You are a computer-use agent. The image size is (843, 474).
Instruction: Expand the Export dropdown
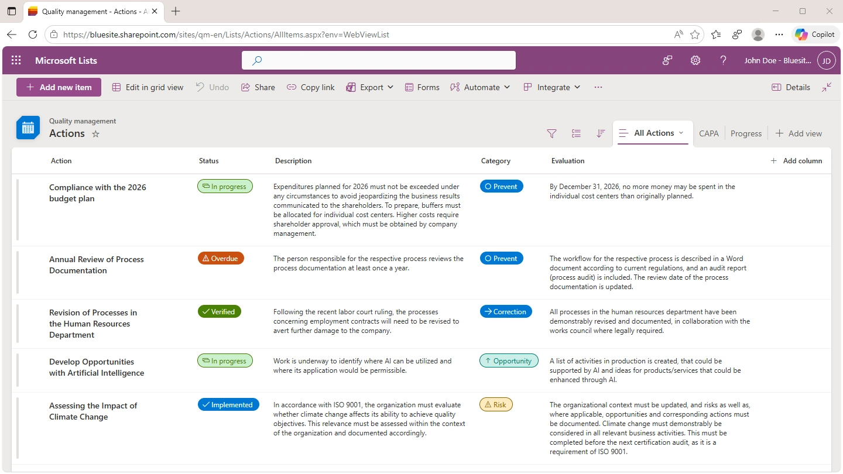(370, 87)
